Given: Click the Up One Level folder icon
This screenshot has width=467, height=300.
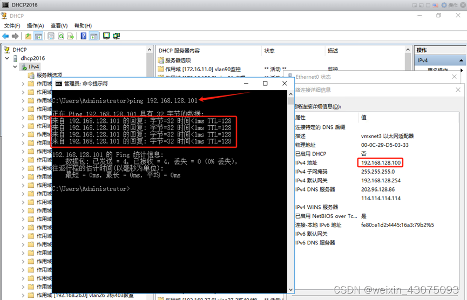Looking at the screenshot, I should (x=28, y=36).
